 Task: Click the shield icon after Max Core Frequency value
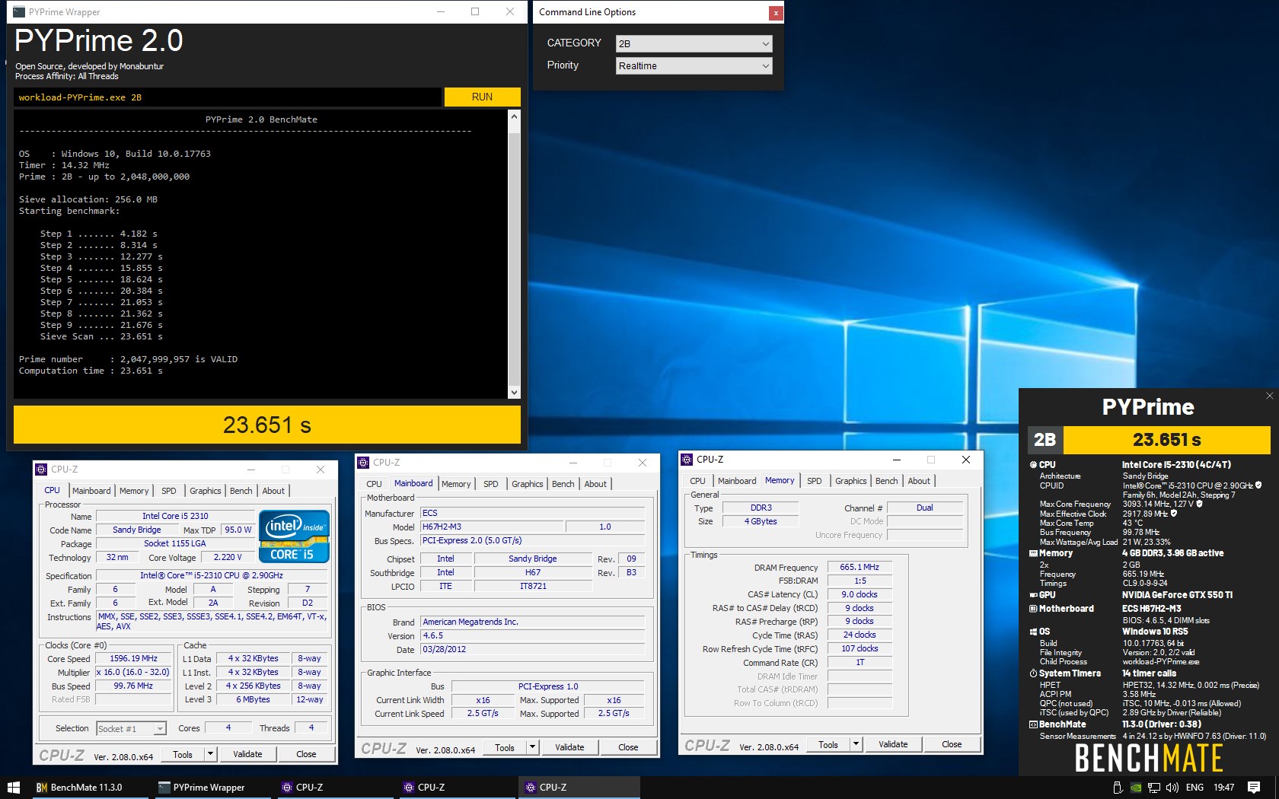(x=1200, y=504)
